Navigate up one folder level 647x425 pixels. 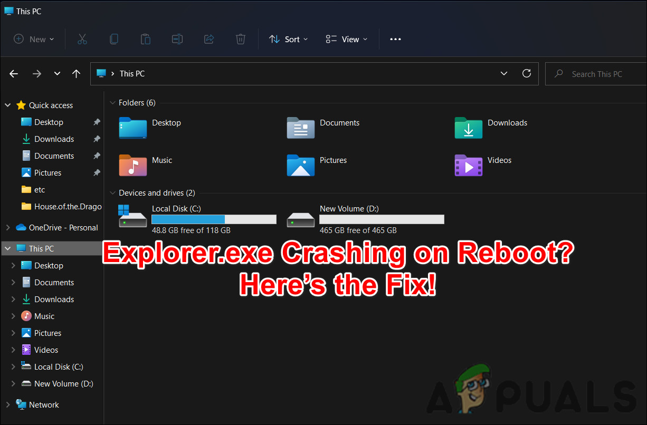pos(76,73)
